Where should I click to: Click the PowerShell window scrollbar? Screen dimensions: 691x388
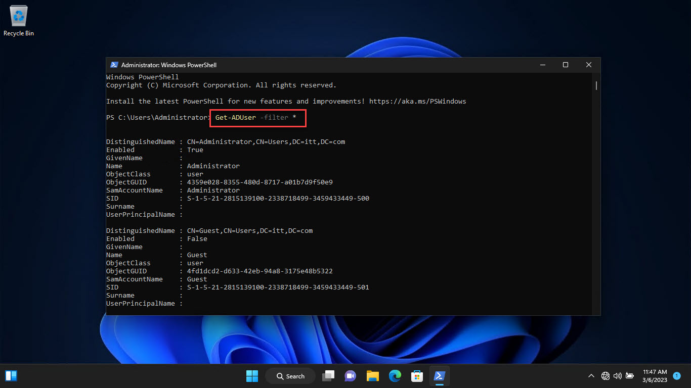596,86
